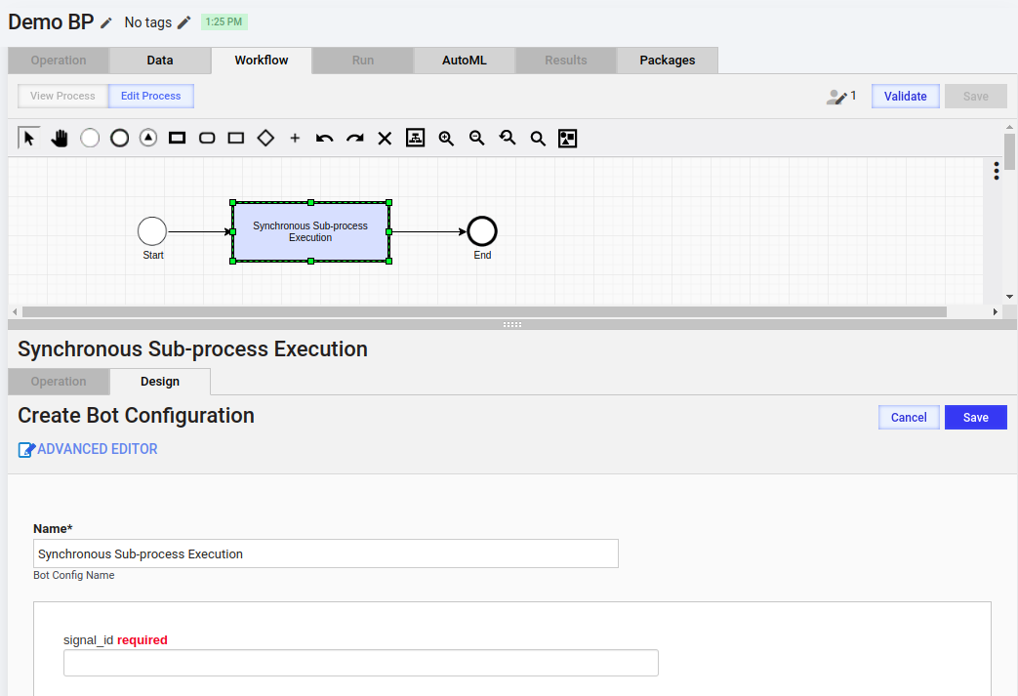Screen dimensions: 1018x696
Task: Click the page vertical scrollbar thumb
Action: tap(1009, 151)
